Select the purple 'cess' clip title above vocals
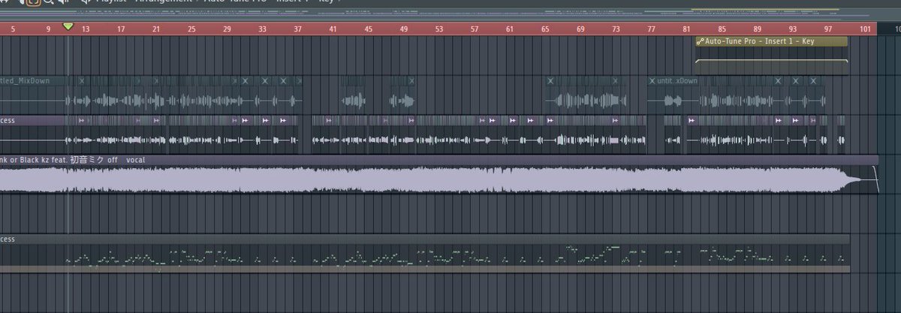901x313 pixels. coord(8,120)
